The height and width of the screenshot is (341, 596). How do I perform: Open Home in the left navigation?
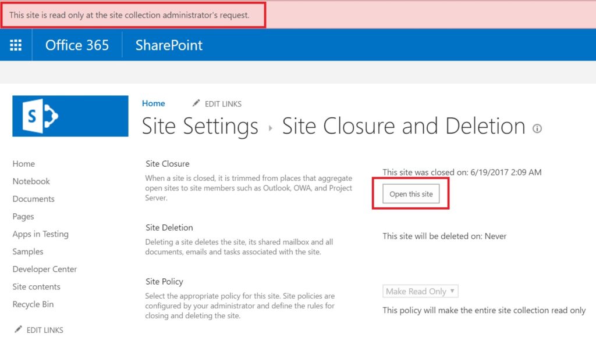point(23,164)
